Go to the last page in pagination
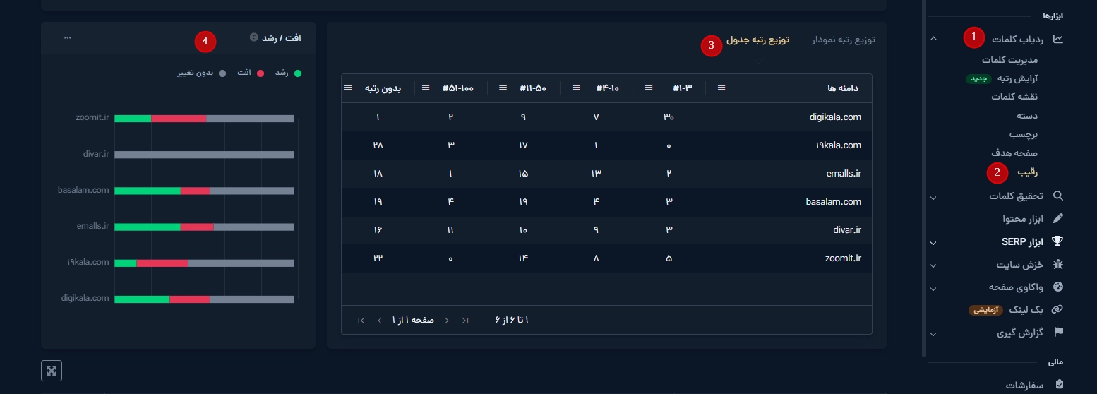 361,321
